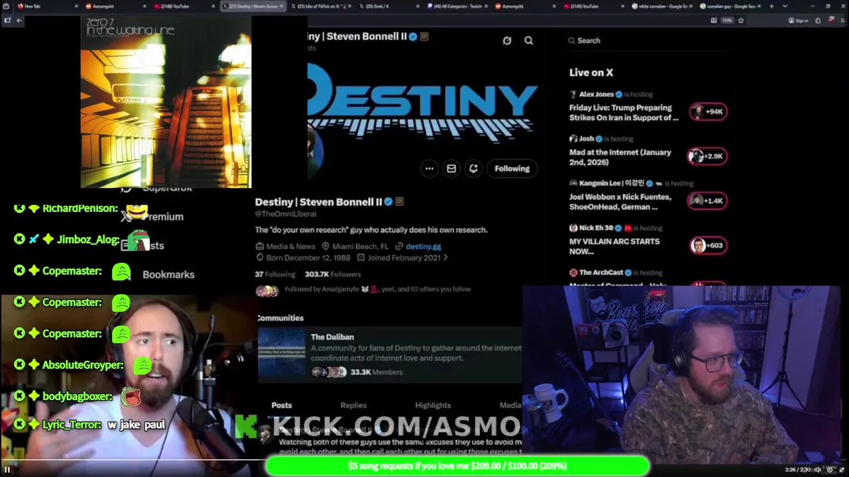Screen dimensions: 849x477
Task: Switch to the Replies tab
Action: (354, 405)
